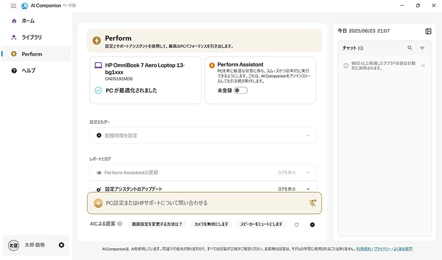The width and height of the screenshot is (442, 260).
Task: Refresh the AI suggestions
Action: tap(297, 225)
